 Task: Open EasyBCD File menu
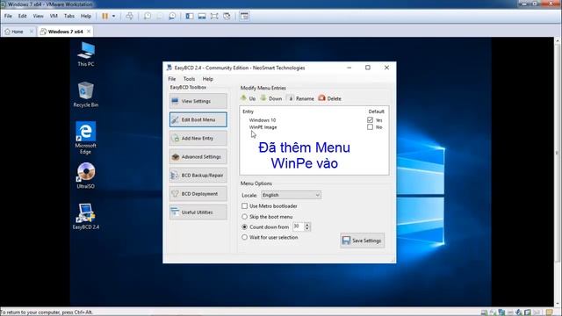tap(172, 79)
